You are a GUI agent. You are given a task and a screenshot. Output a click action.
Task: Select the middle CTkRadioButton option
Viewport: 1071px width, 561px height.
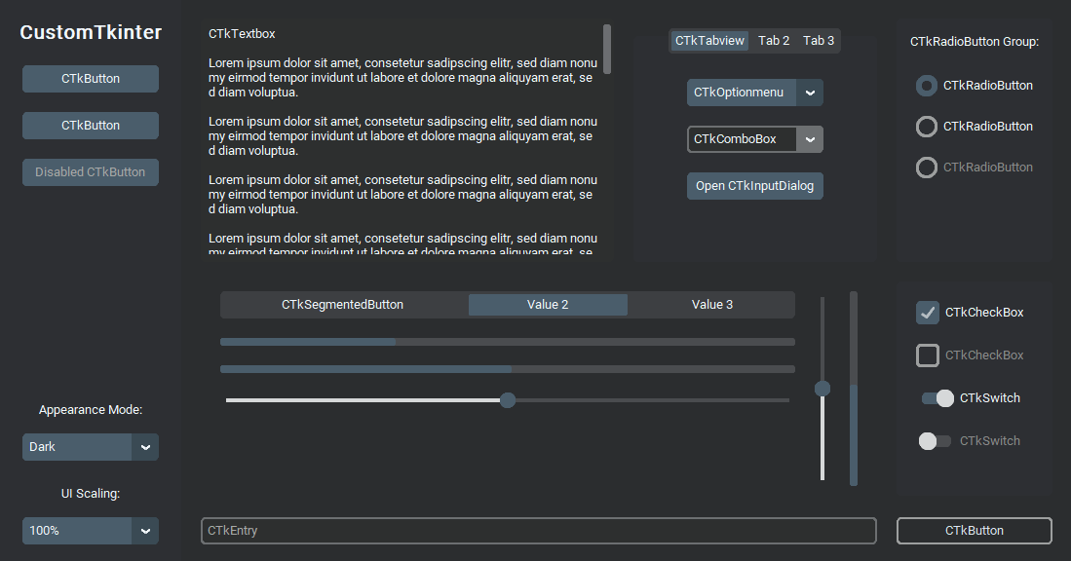pyautogui.click(x=927, y=127)
